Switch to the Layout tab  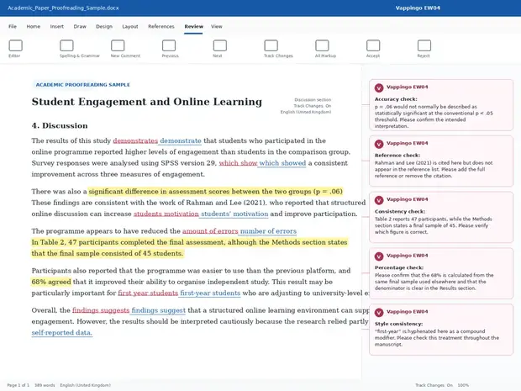130,26
